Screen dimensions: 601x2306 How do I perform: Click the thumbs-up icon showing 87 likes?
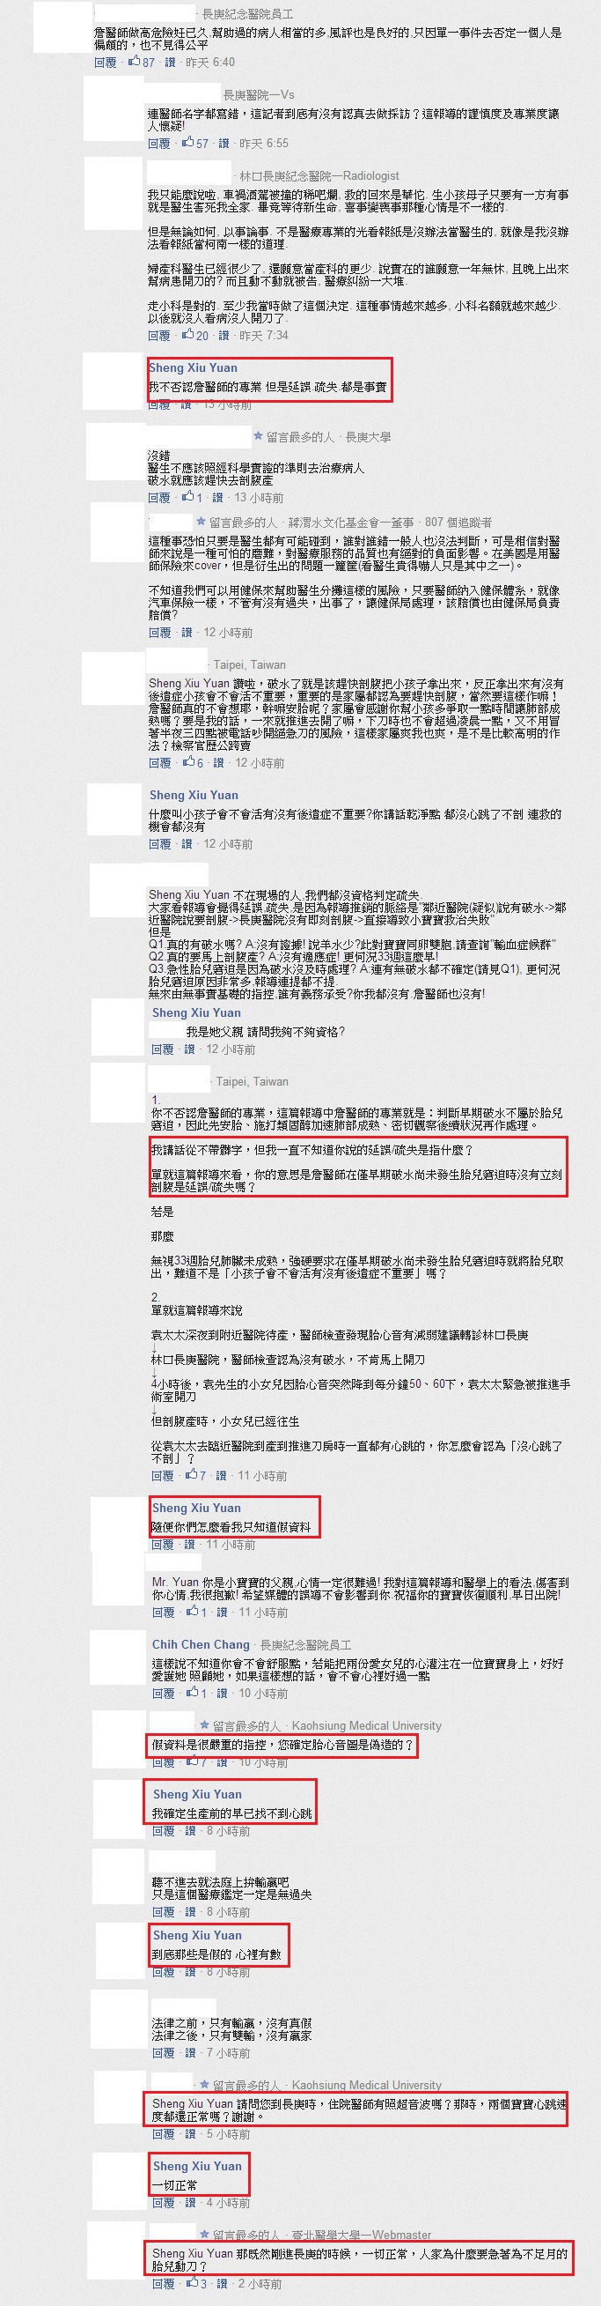[134, 62]
